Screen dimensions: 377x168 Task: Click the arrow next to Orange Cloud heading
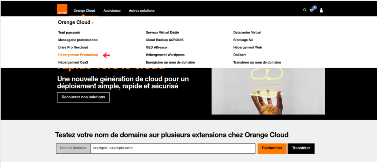[93, 23]
